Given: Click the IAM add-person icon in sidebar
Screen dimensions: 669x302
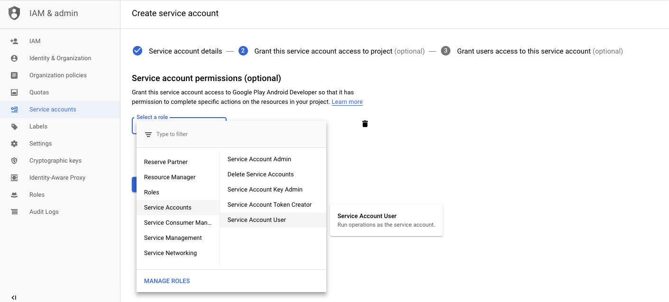Looking at the screenshot, I should pyautogui.click(x=14, y=41).
